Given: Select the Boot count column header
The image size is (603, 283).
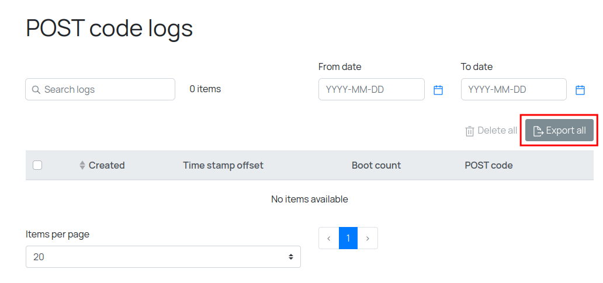Looking at the screenshot, I should tap(376, 166).
